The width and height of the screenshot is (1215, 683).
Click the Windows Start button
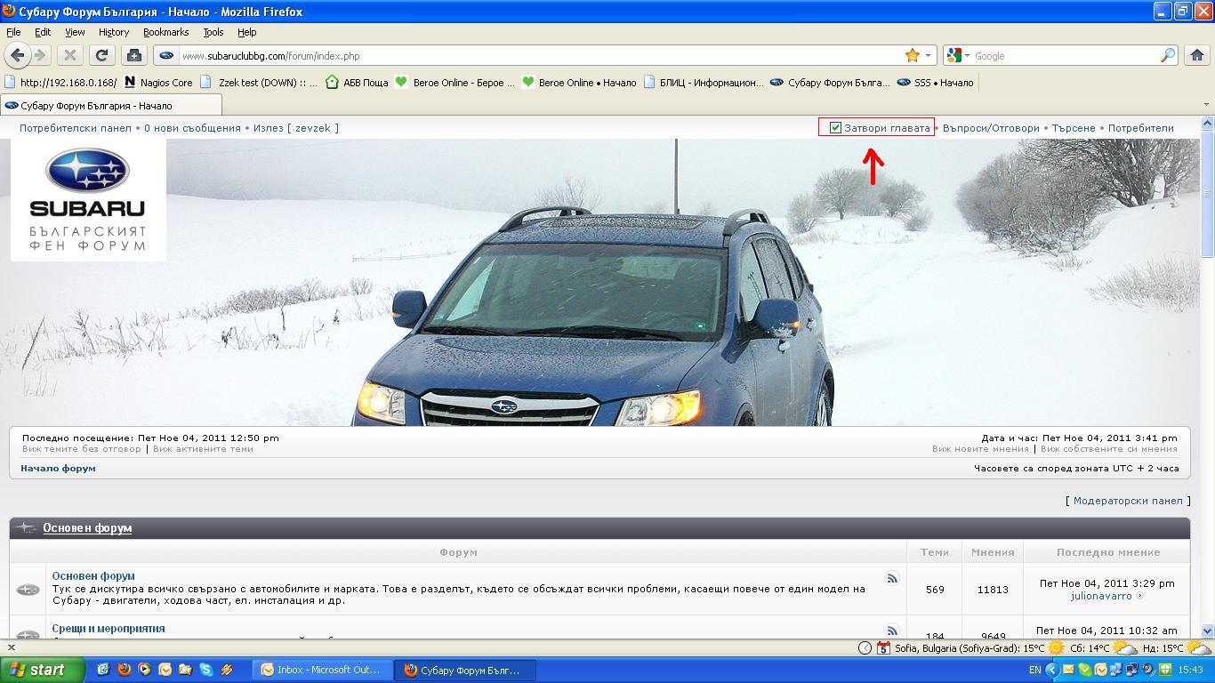click(x=43, y=670)
